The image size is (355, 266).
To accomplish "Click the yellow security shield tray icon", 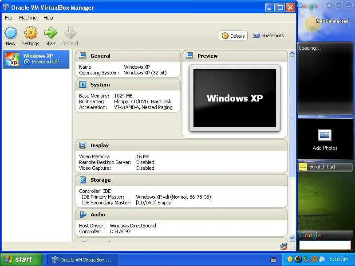I will pos(290,259).
